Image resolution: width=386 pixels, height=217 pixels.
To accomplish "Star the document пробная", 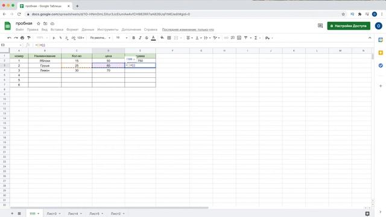I will (39, 24).
